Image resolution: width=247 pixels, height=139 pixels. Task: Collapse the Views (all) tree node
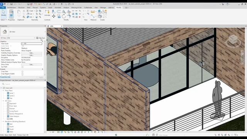pyautogui.click(x=2, y=88)
